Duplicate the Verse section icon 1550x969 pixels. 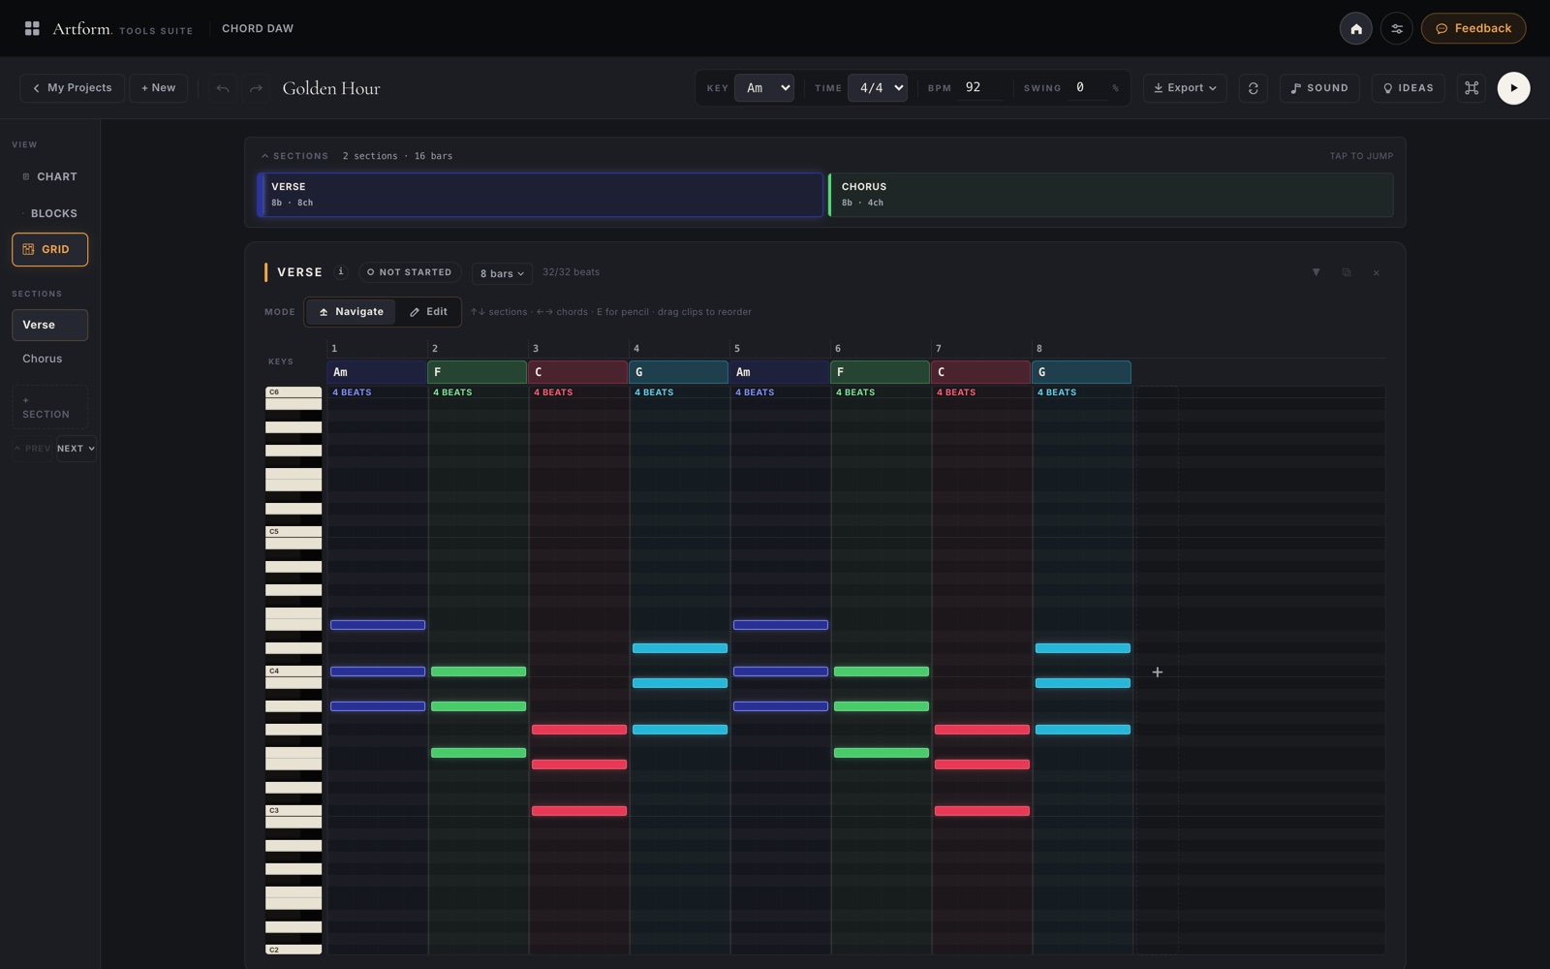(1346, 272)
